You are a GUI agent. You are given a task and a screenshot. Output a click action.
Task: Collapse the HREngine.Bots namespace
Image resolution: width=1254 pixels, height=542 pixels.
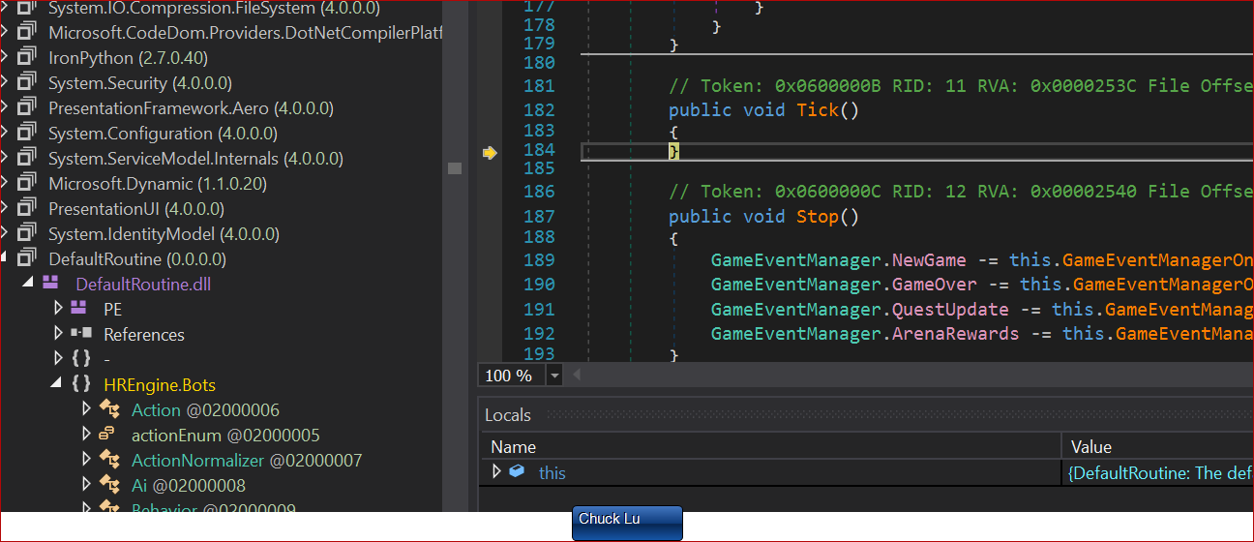(x=56, y=384)
